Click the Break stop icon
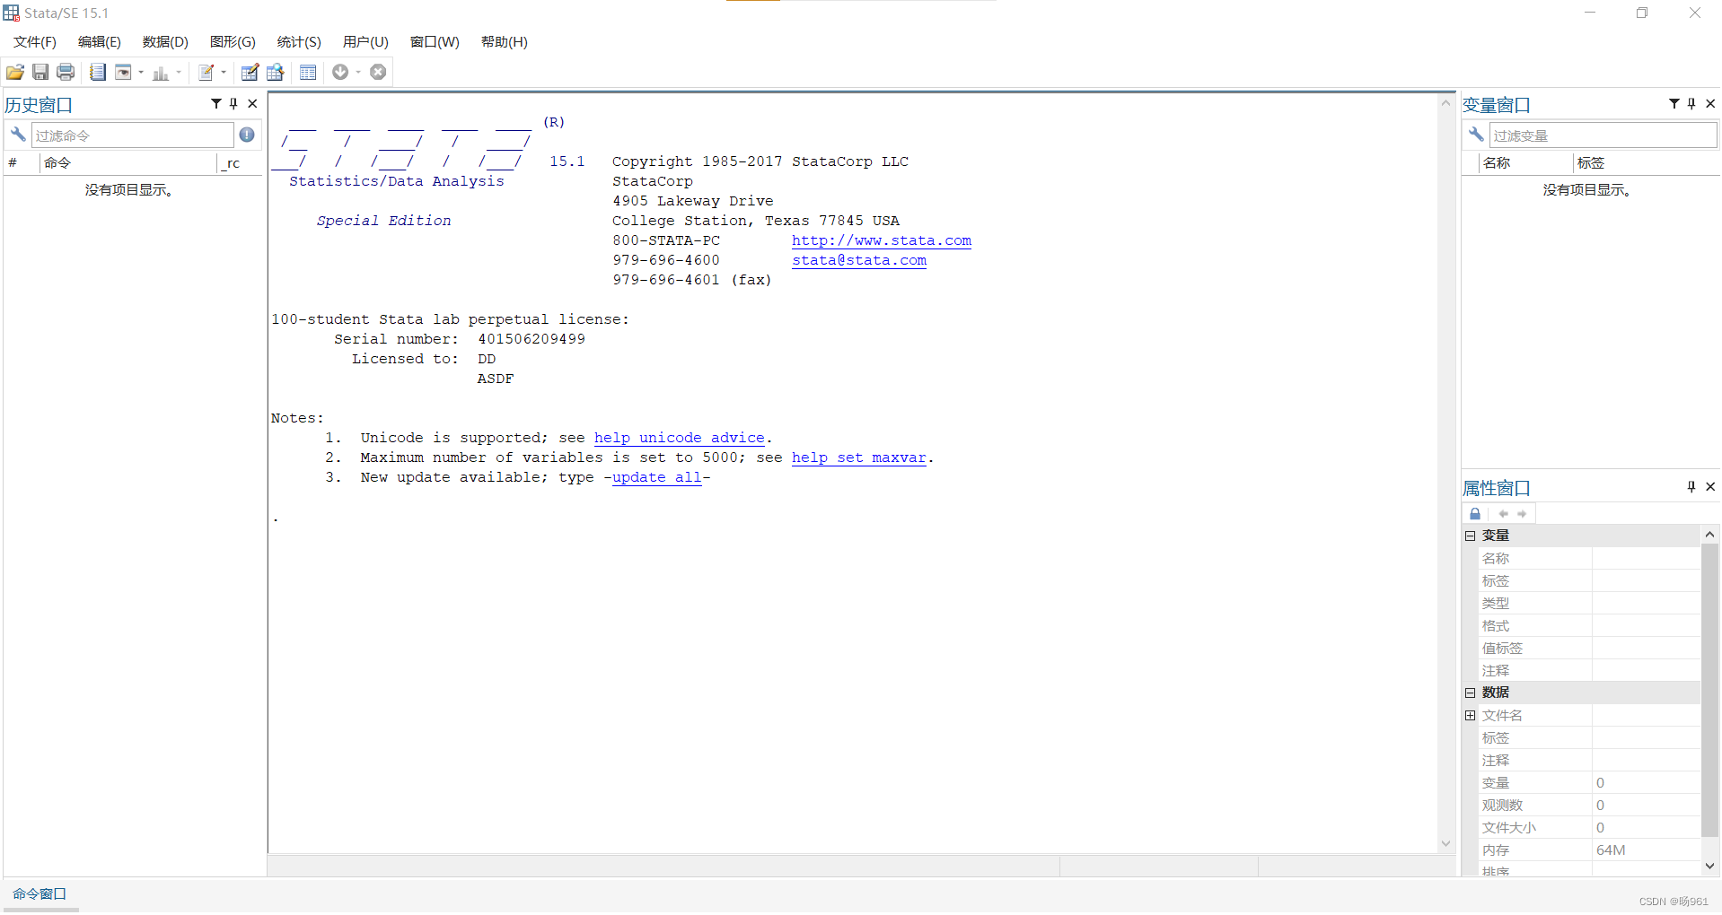Screen dimensions: 1722x915 [x=378, y=73]
